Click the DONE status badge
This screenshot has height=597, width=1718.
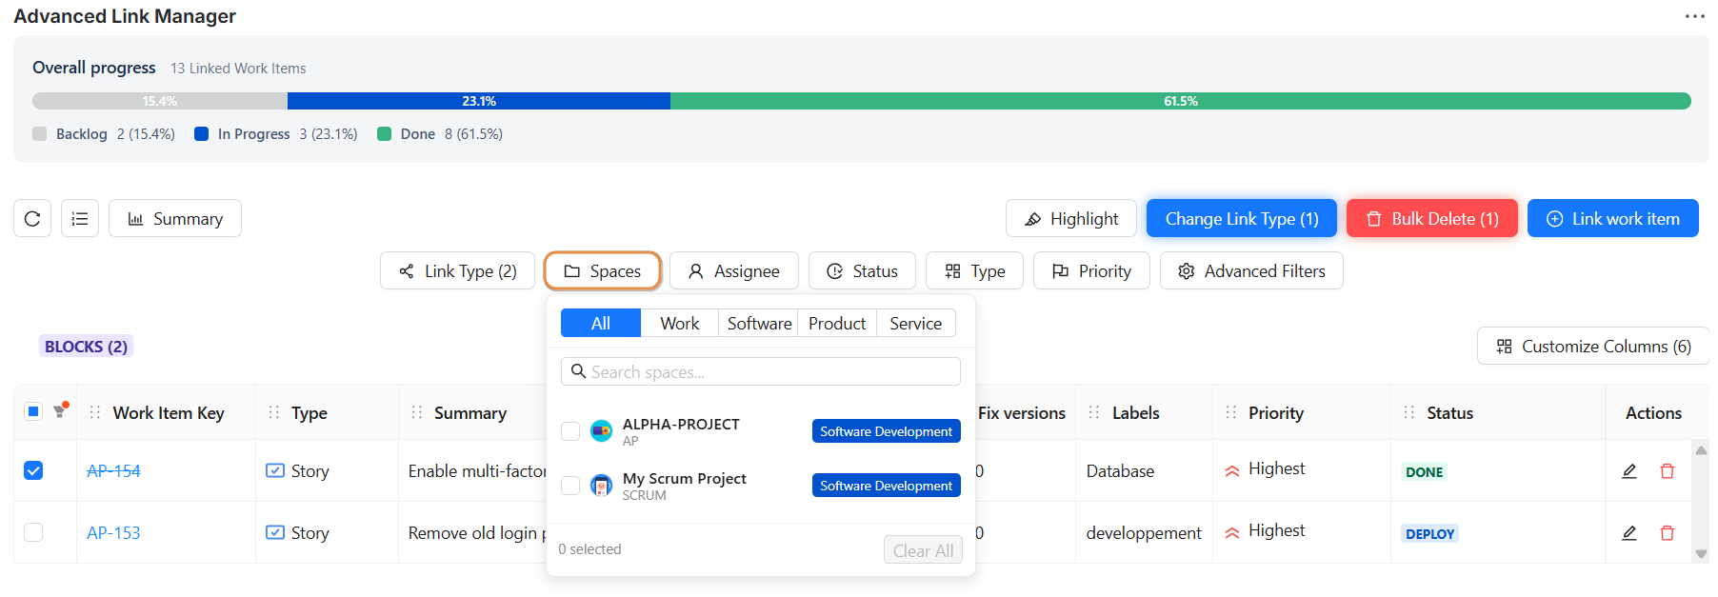pyautogui.click(x=1424, y=471)
